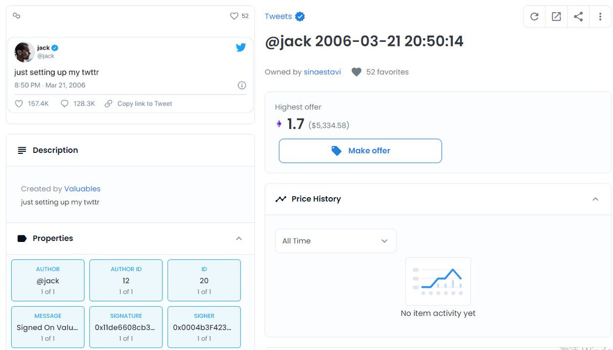Like the tweet showing 157.4K
The width and height of the screenshot is (613, 350).
click(x=20, y=103)
